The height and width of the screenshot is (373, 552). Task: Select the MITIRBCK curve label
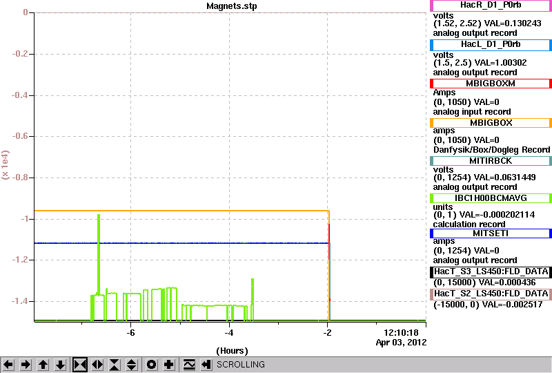(x=491, y=161)
